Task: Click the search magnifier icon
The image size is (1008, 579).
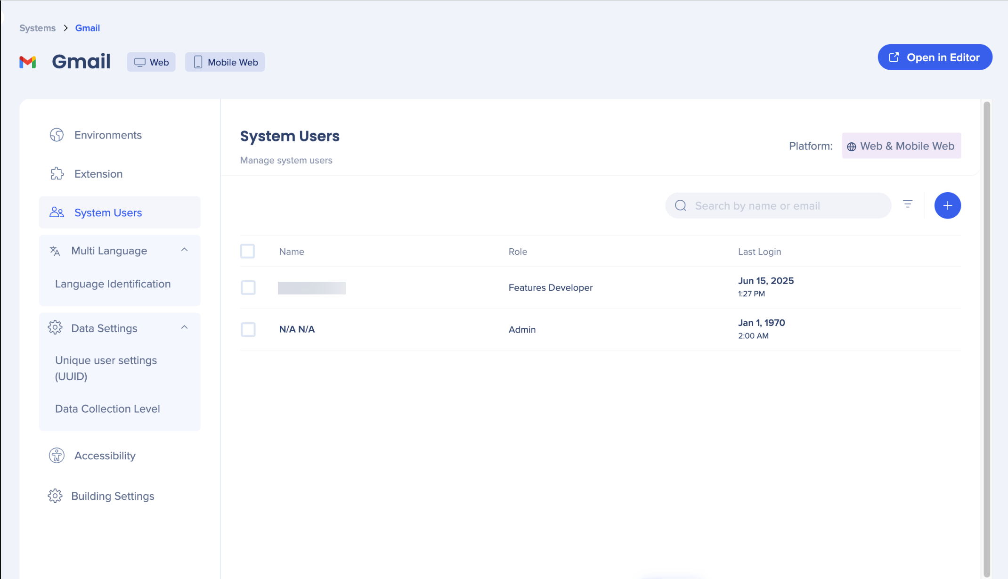Action: (681, 205)
